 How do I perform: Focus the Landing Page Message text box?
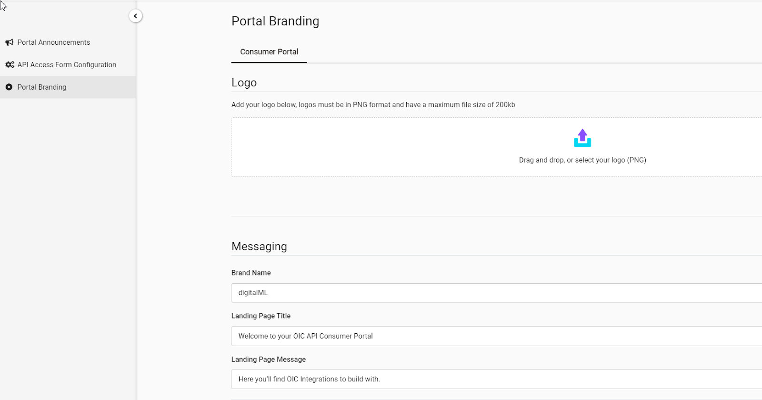(x=495, y=379)
